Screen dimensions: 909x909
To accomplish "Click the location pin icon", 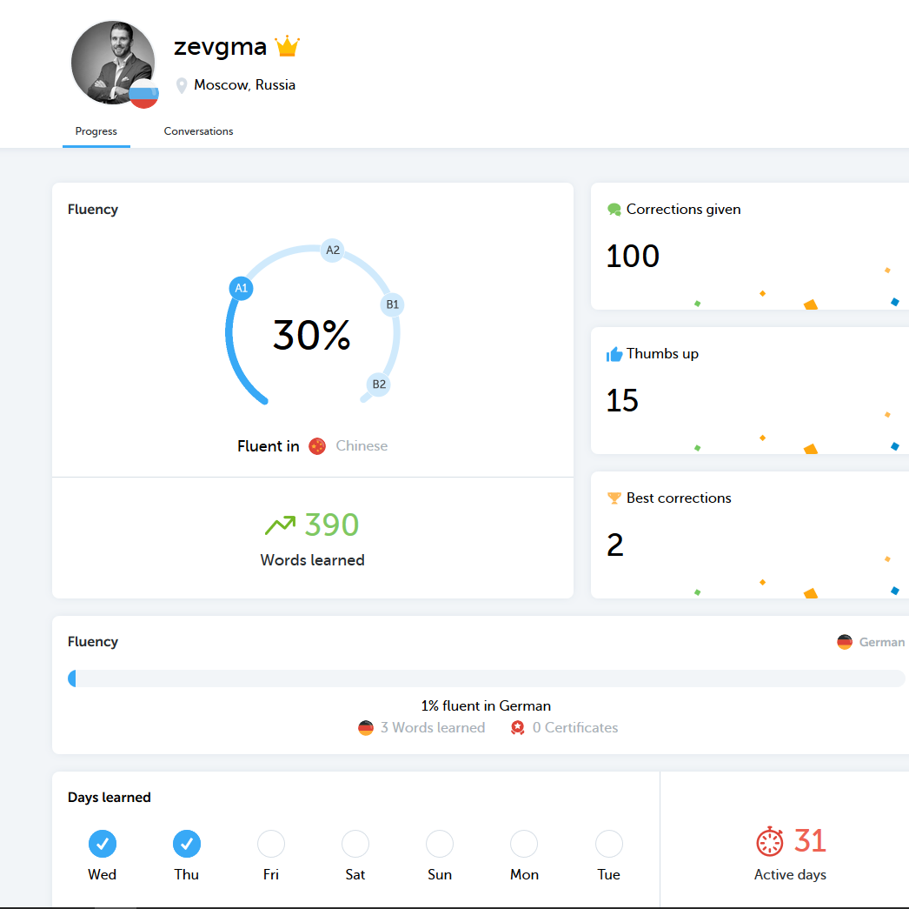I will (x=182, y=85).
